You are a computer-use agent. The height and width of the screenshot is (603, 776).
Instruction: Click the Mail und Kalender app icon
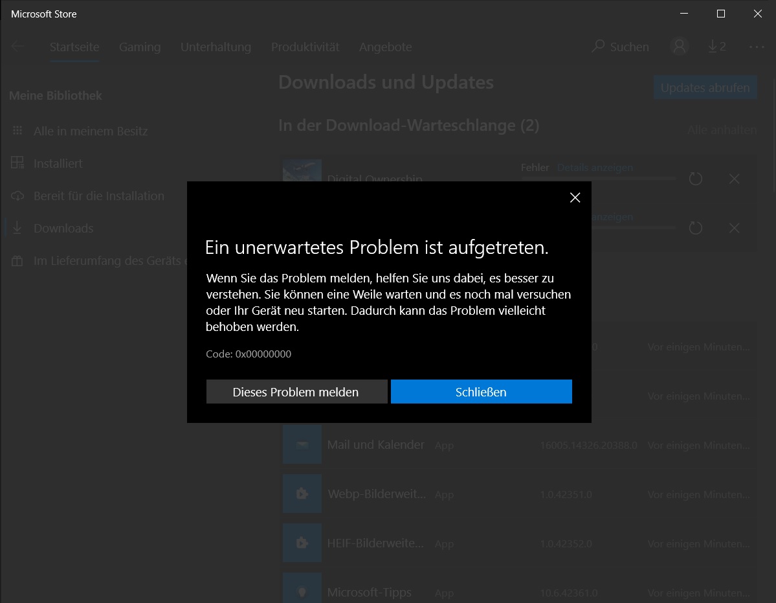tap(302, 444)
